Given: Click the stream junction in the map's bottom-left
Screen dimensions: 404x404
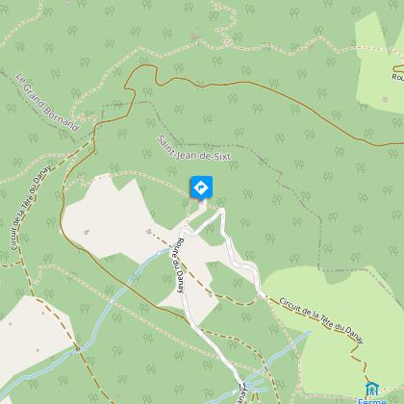Looking at the screenshot, I should pos(78,348).
